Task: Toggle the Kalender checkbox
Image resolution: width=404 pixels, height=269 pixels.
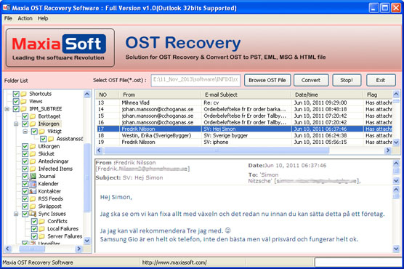Action: 25,184
